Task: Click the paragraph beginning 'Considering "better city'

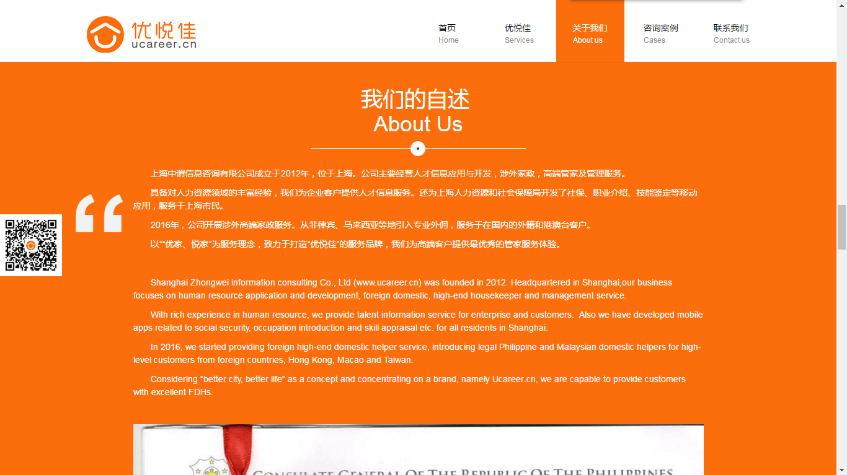Action: point(410,386)
